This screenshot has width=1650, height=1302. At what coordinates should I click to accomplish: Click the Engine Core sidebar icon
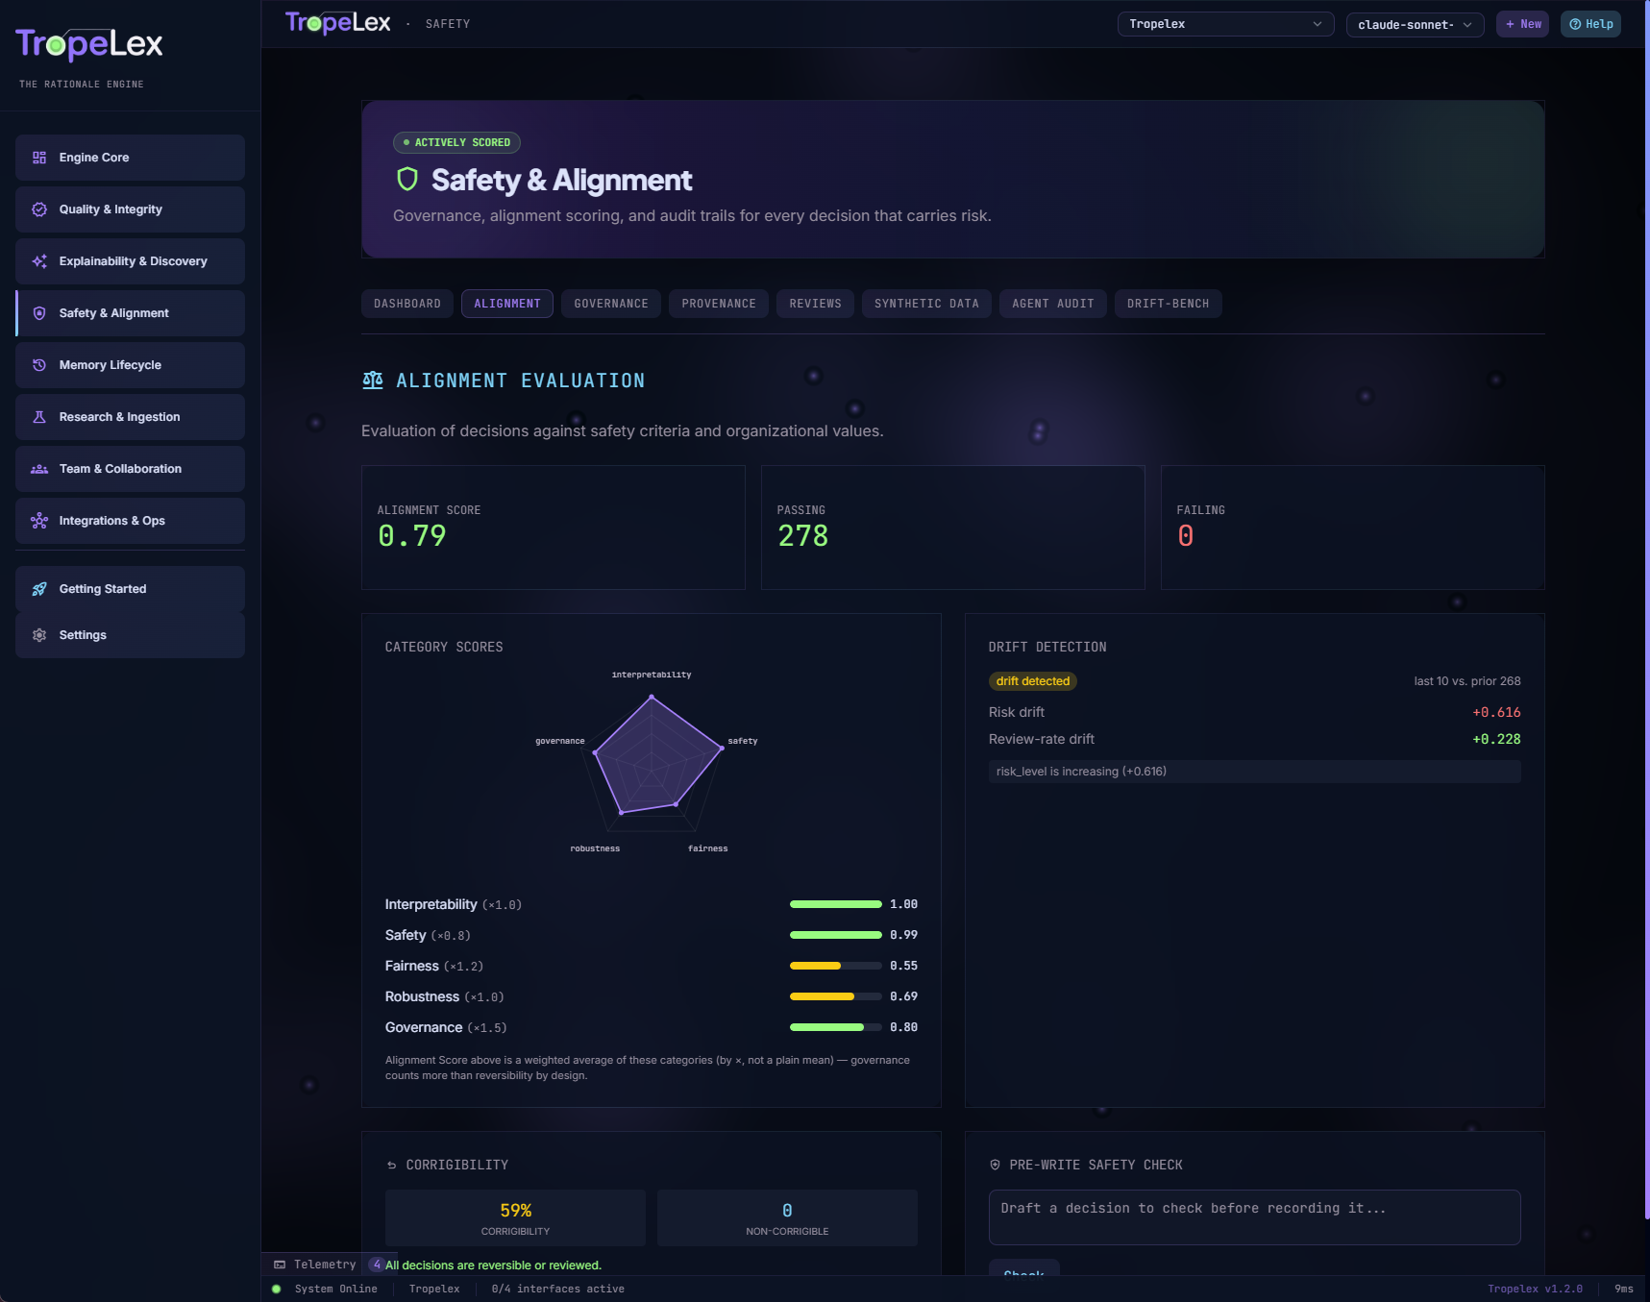pyautogui.click(x=39, y=158)
